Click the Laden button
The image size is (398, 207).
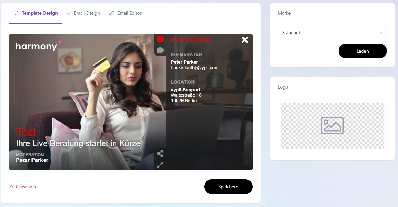tap(363, 51)
